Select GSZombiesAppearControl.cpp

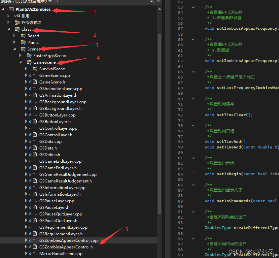[x=68, y=241]
